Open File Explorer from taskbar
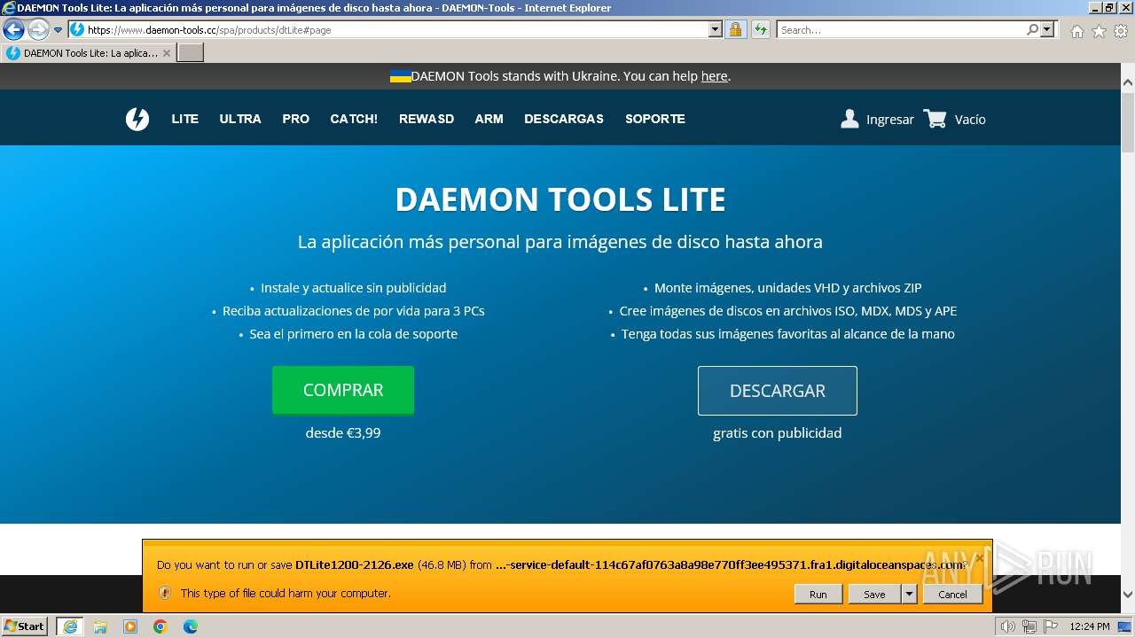The height and width of the screenshot is (638, 1135). [x=100, y=626]
